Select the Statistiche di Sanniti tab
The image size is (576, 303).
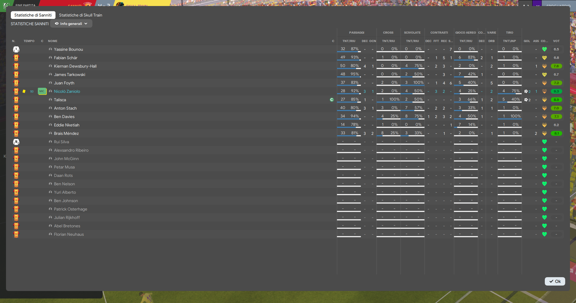[33, 15]
